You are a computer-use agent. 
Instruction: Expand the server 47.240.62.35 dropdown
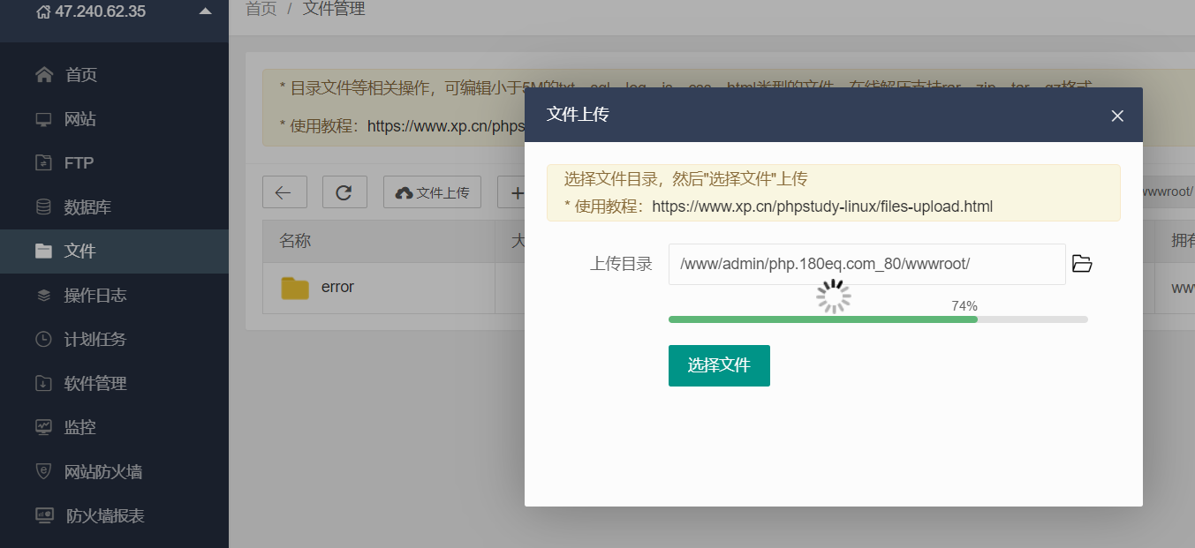tap(205, 11)
